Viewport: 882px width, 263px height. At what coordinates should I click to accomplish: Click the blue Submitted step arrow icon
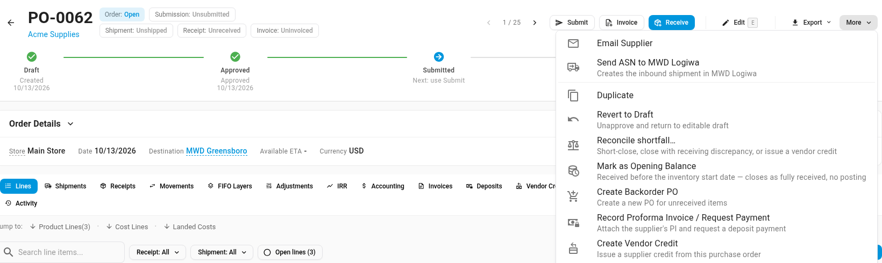click(439, 57)
